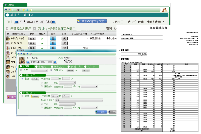Click the 07:46 登園 time button
Screen dimensions: 201x134
click(x=35, y=79)
